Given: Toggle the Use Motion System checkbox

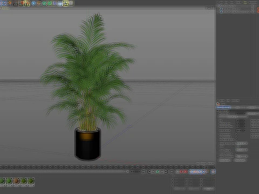Looking at the screenshot, I should (x=236, y=140).
